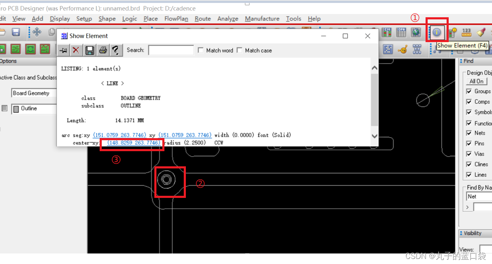Click the red X close-listing icon
This screenshot has width=492, height=264.
(x=76, y=51)
